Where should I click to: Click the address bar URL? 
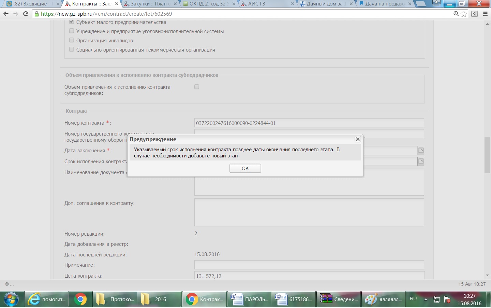point(106,14)
